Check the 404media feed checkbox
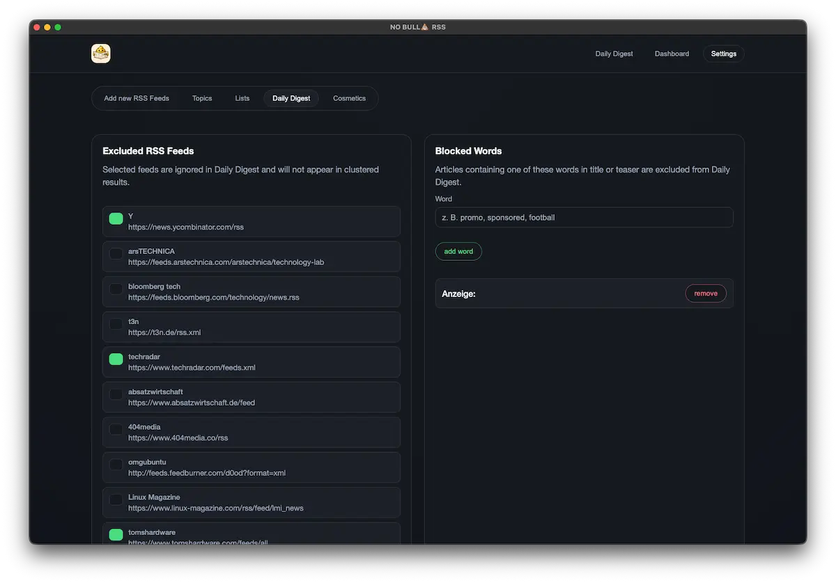Image resolution: width=836 pixels, height=583 pixels. click(116, 429)
